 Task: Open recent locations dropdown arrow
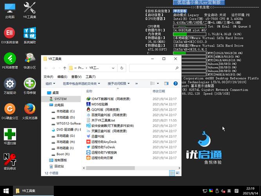(59, 68)
